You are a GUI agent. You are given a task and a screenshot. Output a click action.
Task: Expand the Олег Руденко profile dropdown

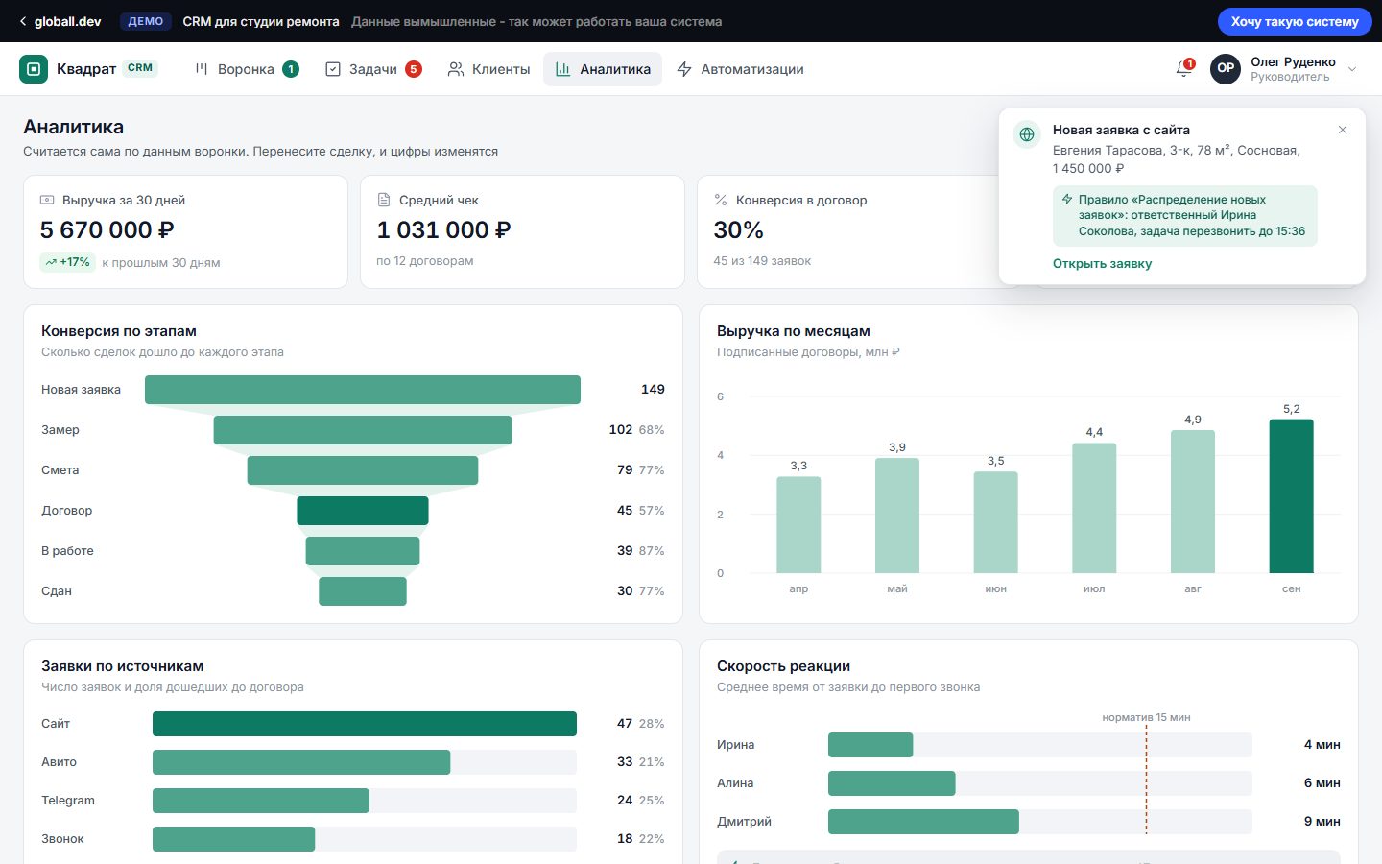pos(1352,69)
